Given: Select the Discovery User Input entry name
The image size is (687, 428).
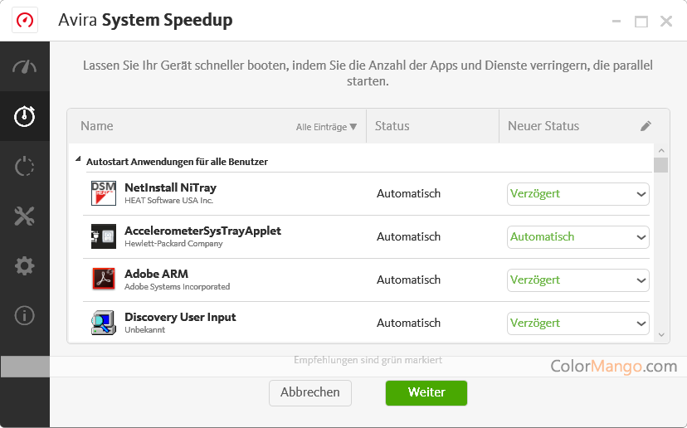Looking at the screenshot, I should 180,317.
